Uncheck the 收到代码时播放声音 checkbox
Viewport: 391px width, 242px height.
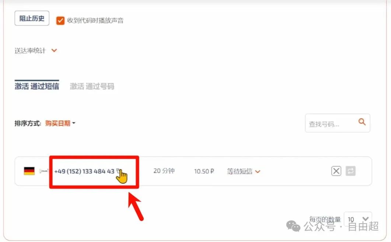(x=60, y=20)
